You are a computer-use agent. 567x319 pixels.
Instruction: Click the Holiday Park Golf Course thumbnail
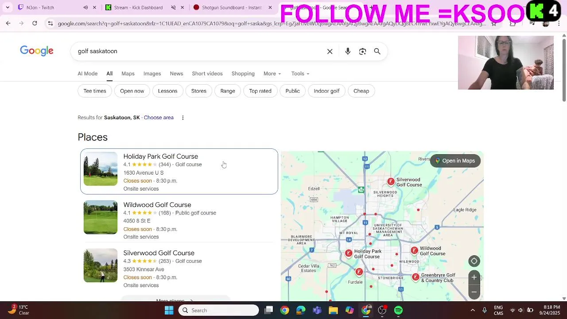coord(101,169)
